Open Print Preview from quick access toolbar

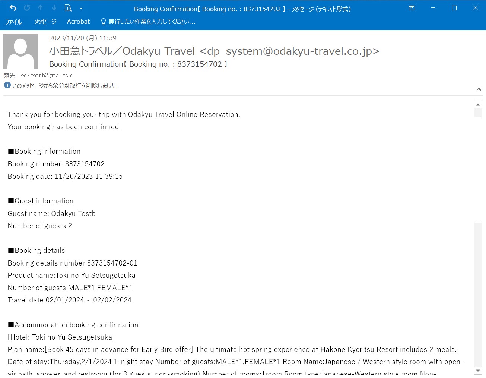68,8
